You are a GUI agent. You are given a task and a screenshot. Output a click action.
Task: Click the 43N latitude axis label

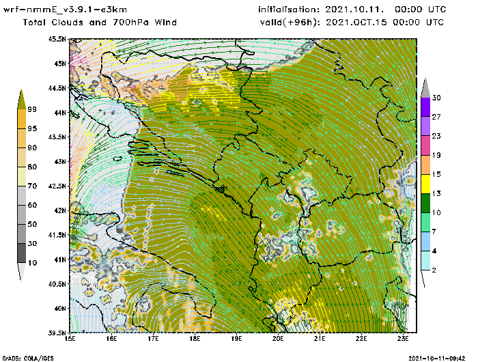[60, 161]
